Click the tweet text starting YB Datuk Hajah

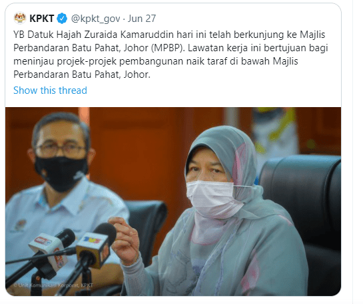coord(171,55)
